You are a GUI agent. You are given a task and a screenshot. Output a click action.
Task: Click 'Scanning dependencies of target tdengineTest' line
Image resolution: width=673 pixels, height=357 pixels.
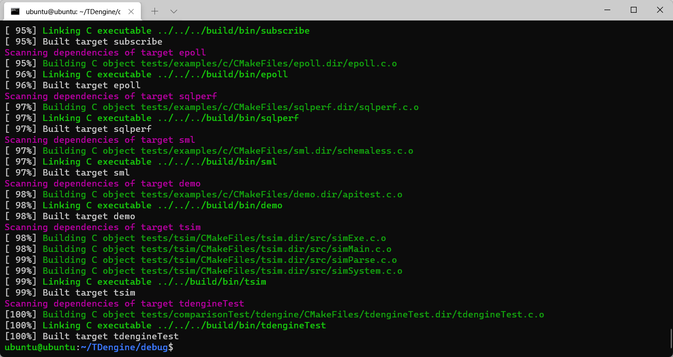coord(125,304)
